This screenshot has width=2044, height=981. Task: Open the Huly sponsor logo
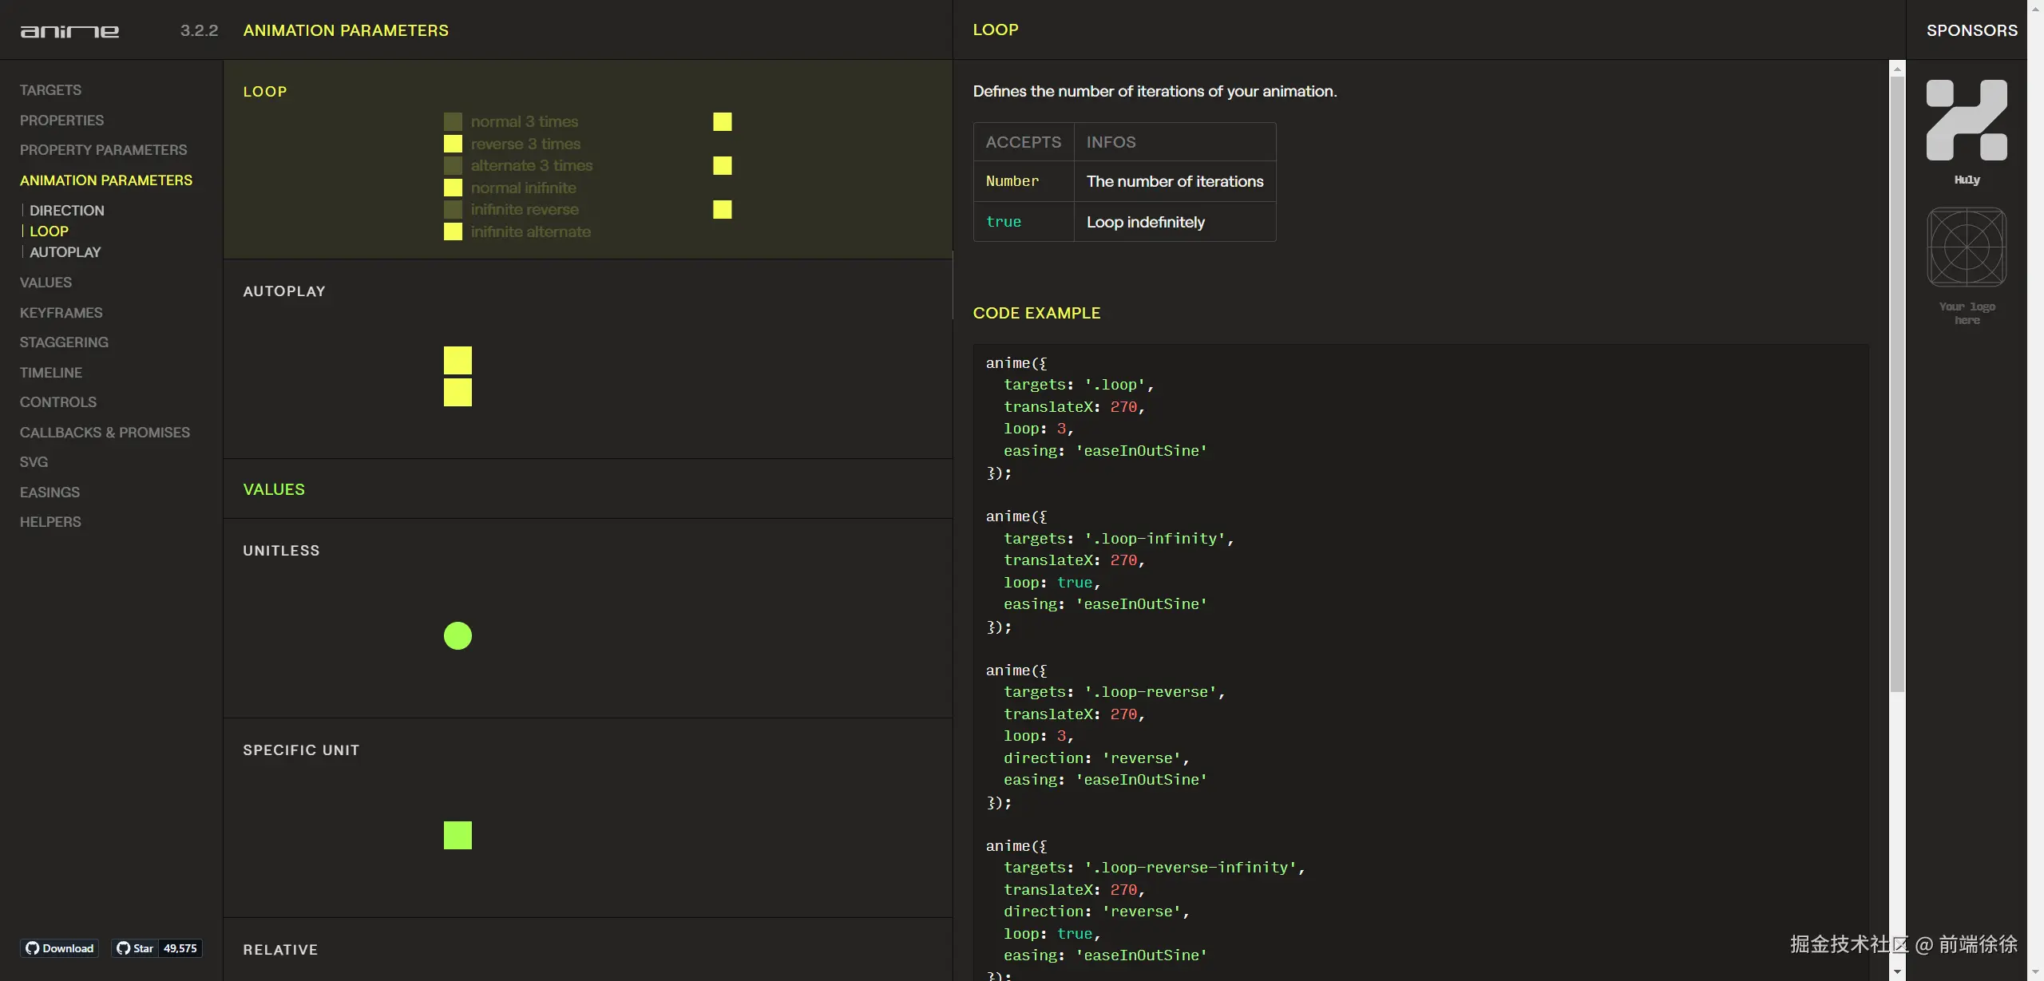point(1966,121)
